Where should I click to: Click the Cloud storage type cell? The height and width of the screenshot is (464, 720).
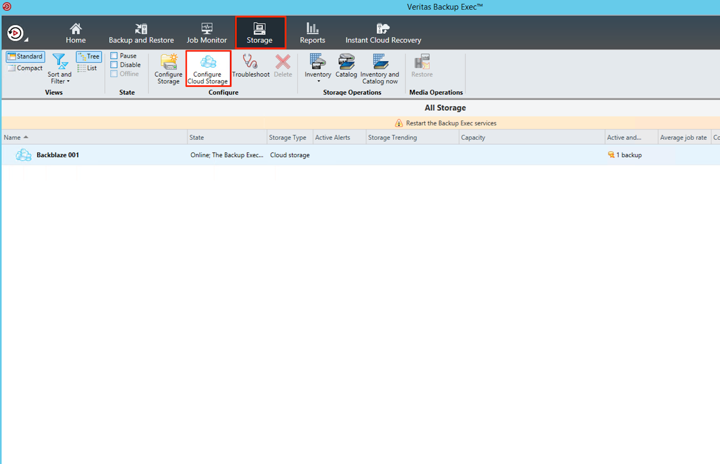click(290, 155)
